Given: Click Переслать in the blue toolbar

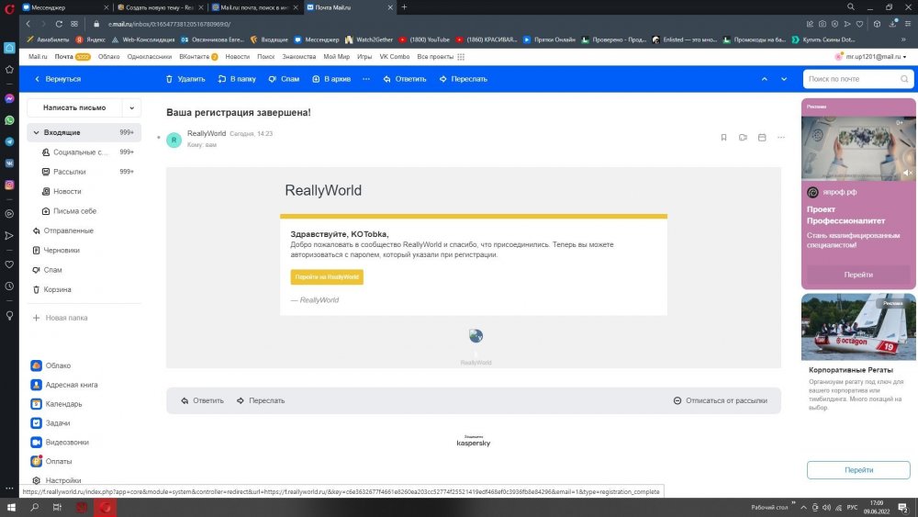Looking at the screenshot, I should click(463, 79).
